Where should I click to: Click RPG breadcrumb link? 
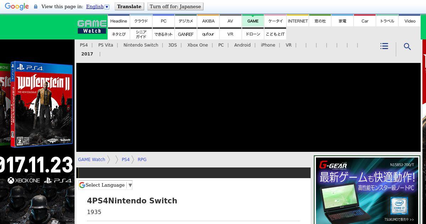point(142,160)
